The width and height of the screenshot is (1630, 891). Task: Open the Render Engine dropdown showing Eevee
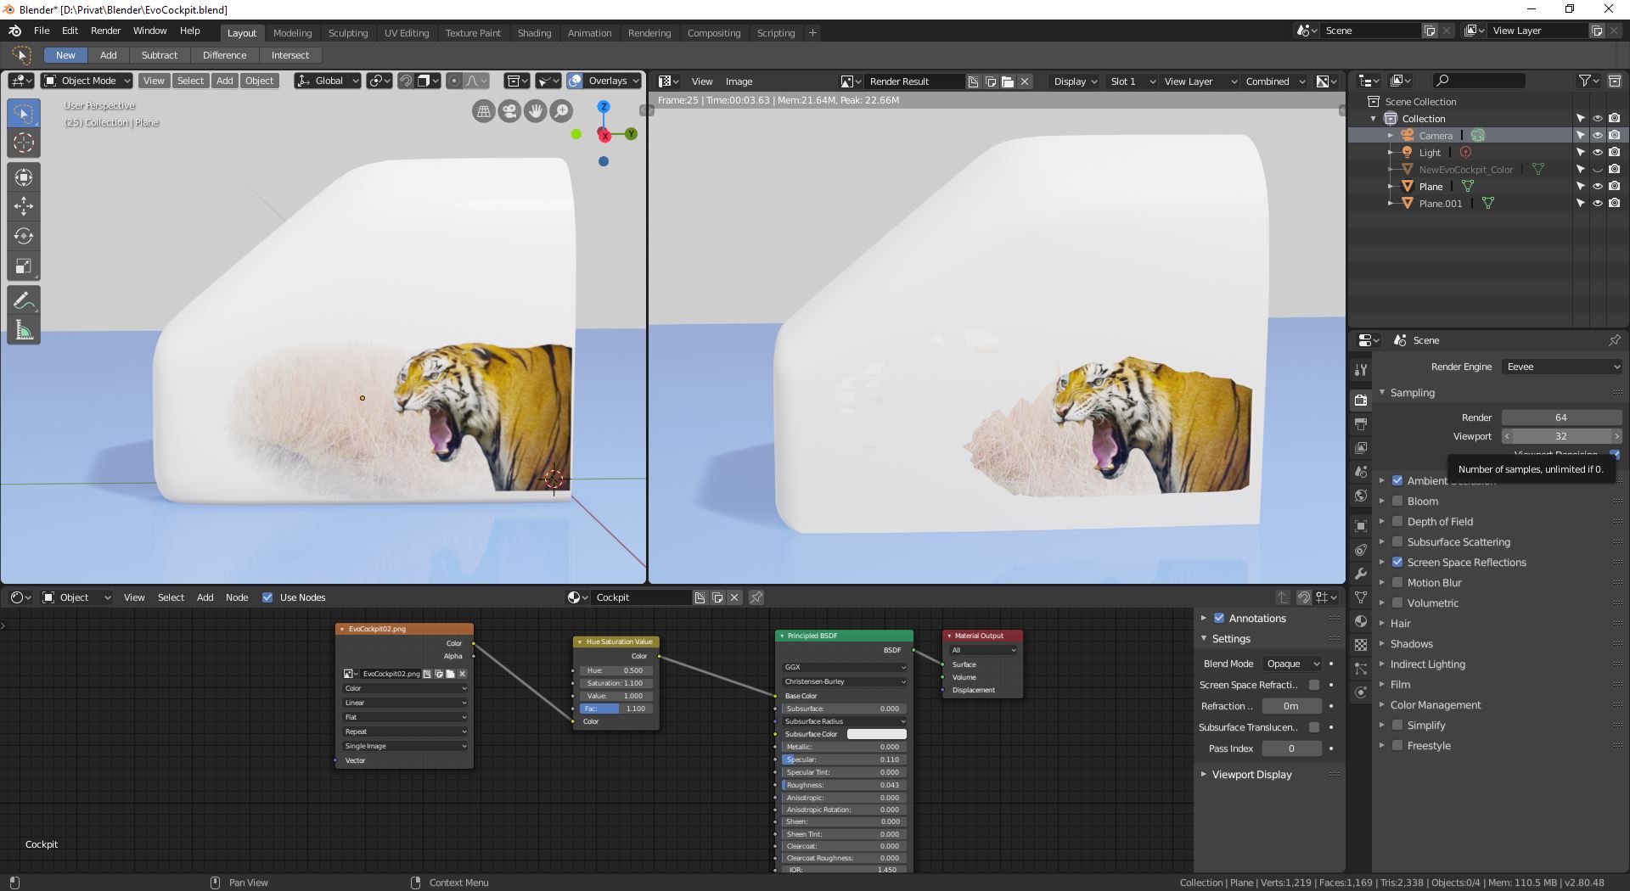[x=1562, y=367]
